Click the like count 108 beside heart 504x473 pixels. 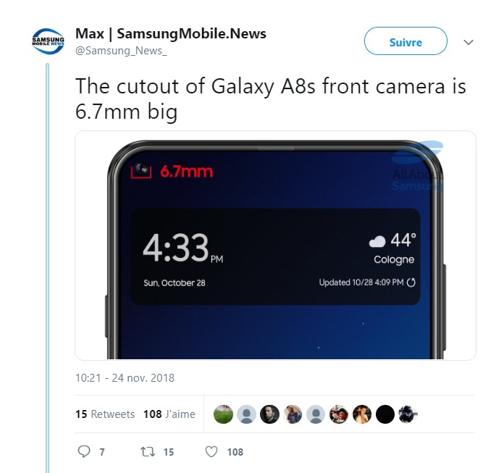coord(235,452)
